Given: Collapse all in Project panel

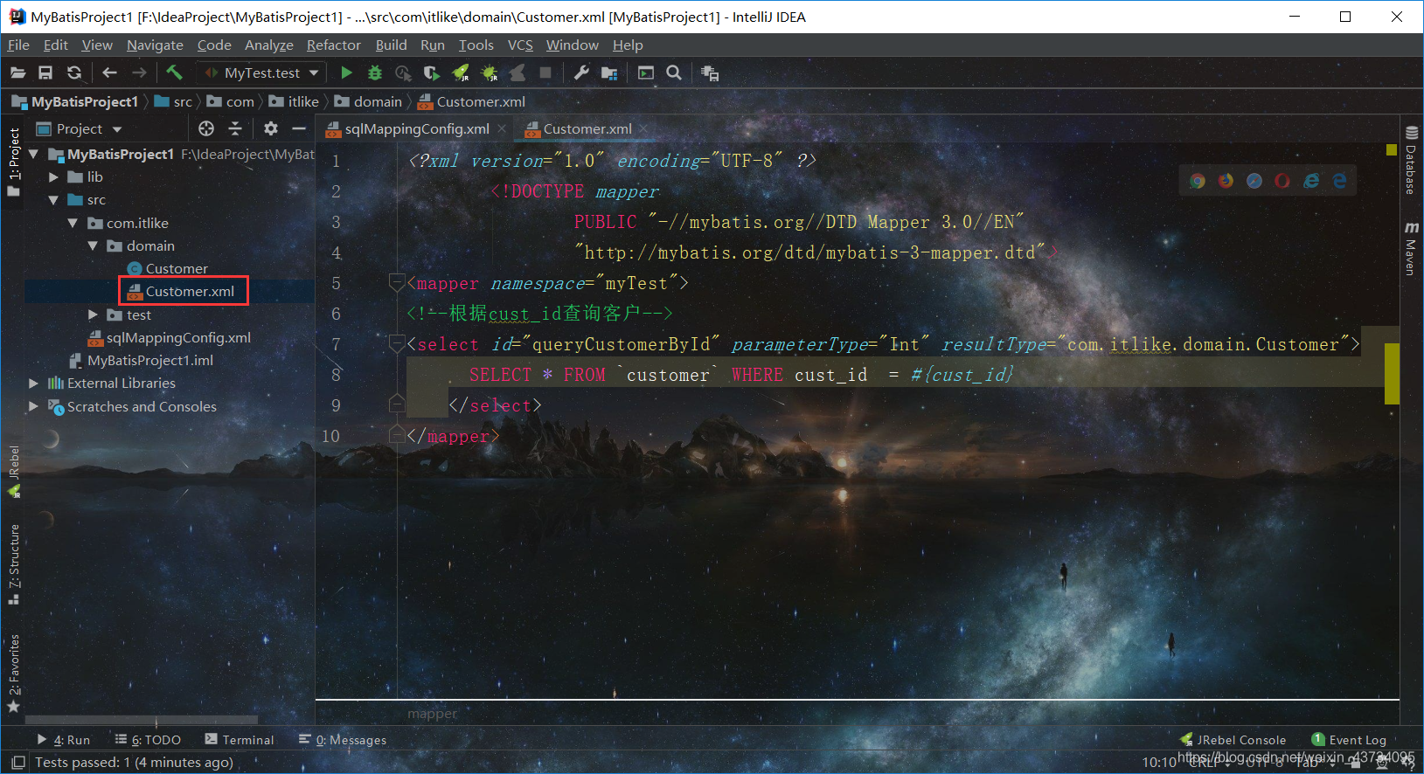Looking at the screenshot, I should pyautogui.click(x=235, y=128).
